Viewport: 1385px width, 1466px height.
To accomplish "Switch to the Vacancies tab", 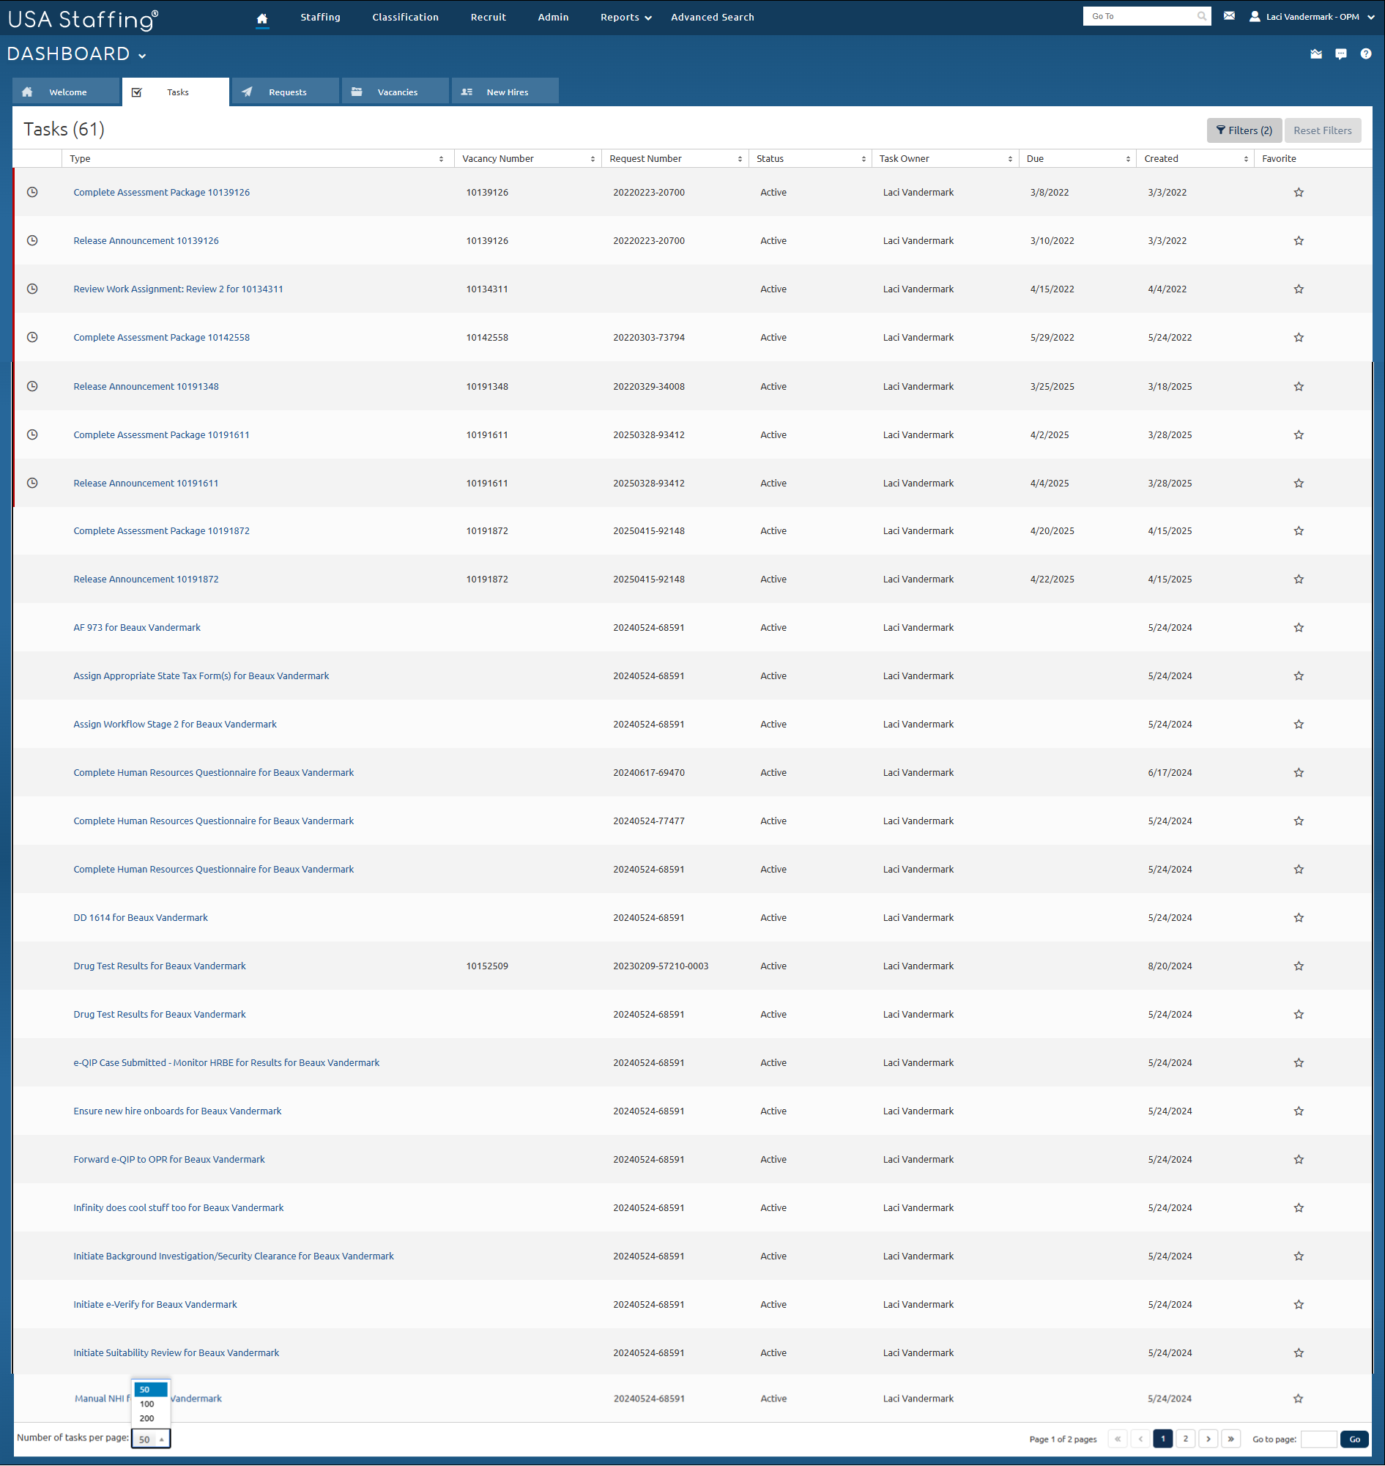I will click(x=396, y=92).
